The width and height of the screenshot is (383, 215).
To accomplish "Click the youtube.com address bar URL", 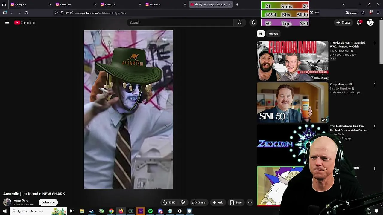I will coord(101,13).
